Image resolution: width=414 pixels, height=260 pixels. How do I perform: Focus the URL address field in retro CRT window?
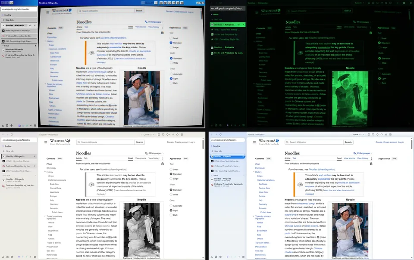(x=19, y=9)
